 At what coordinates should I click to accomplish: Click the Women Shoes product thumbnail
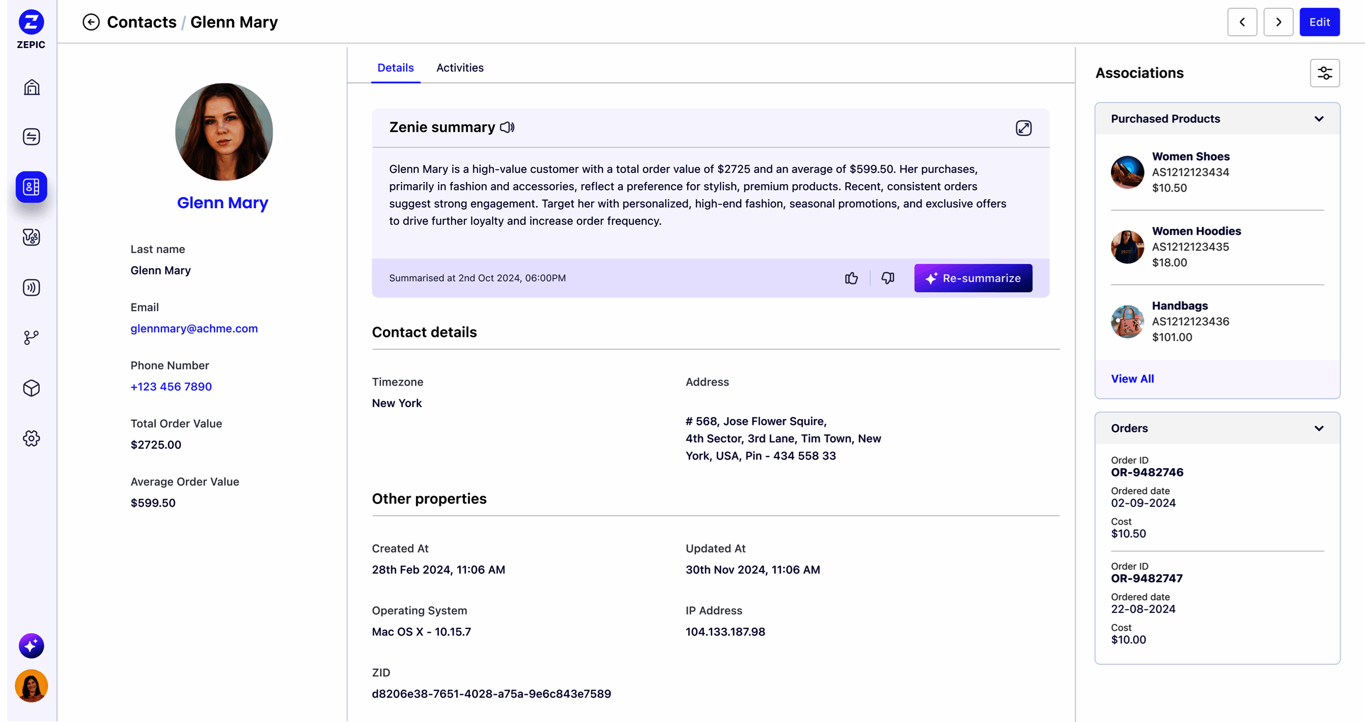click(1127, 172)
